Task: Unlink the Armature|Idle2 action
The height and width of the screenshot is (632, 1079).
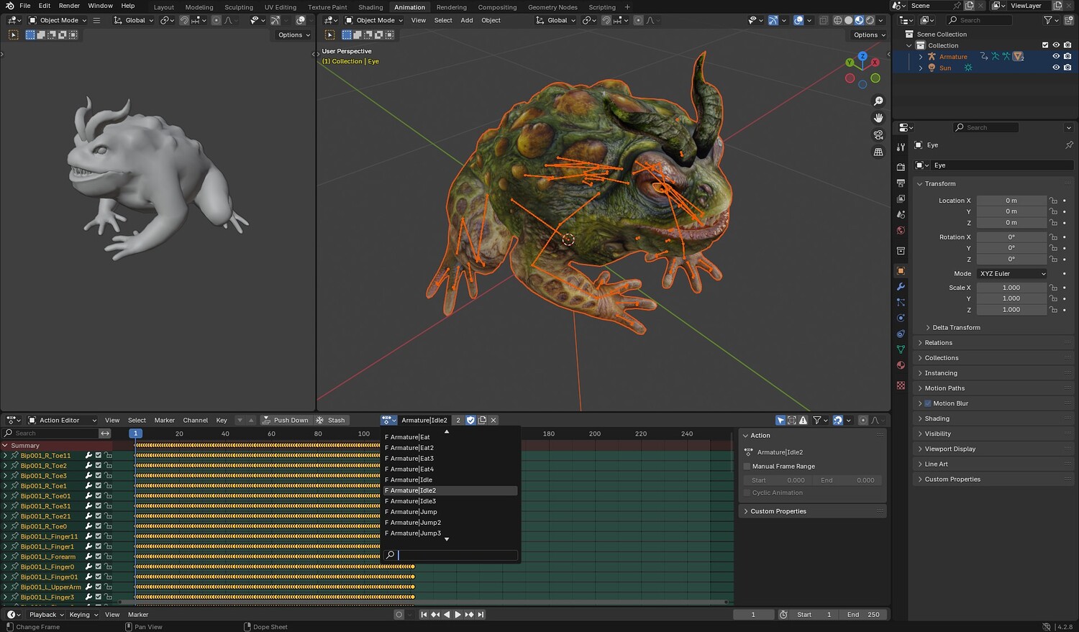Action: [493, 421]
